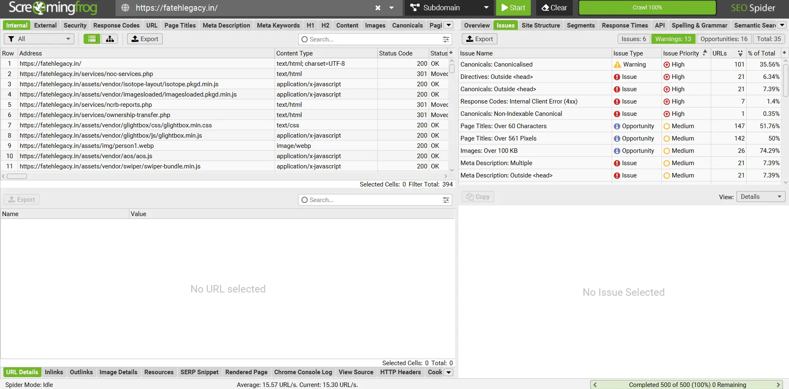Sort by Issue Priority arrow icon

pos(705,53)
